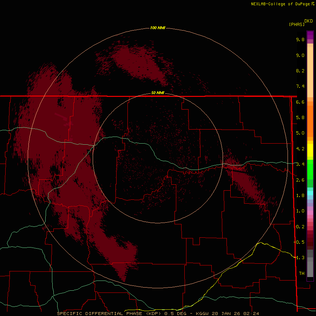Screen dimensions: 316x316
Task: Click the 4.2 scale value
Action: (300, 149)
